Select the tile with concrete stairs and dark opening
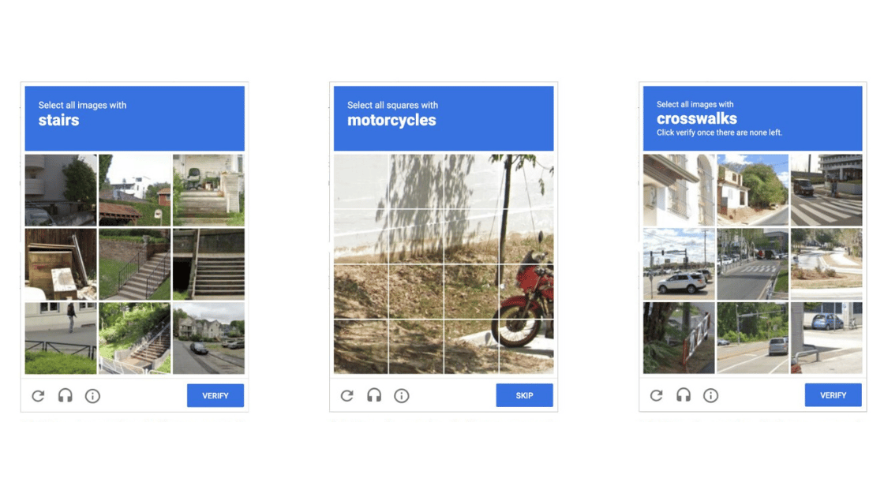The image size is (884, 497). pos(208,263)
